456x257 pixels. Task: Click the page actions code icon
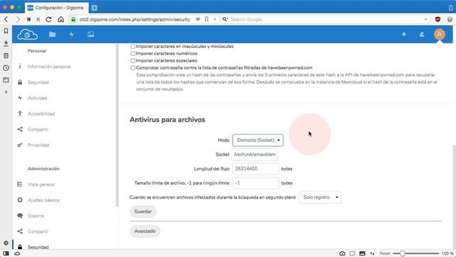[372, 253]
